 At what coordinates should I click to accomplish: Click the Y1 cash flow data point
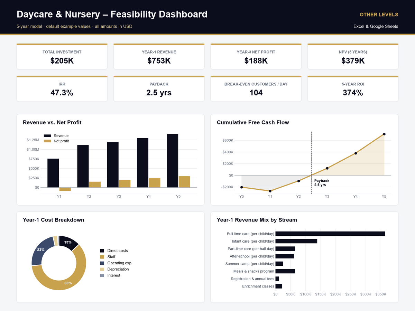pyautogui.click(x=270, y=191)
